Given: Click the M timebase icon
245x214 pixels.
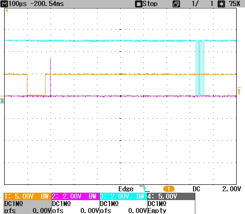Looking at the screenshot, I should pos(4,4).
